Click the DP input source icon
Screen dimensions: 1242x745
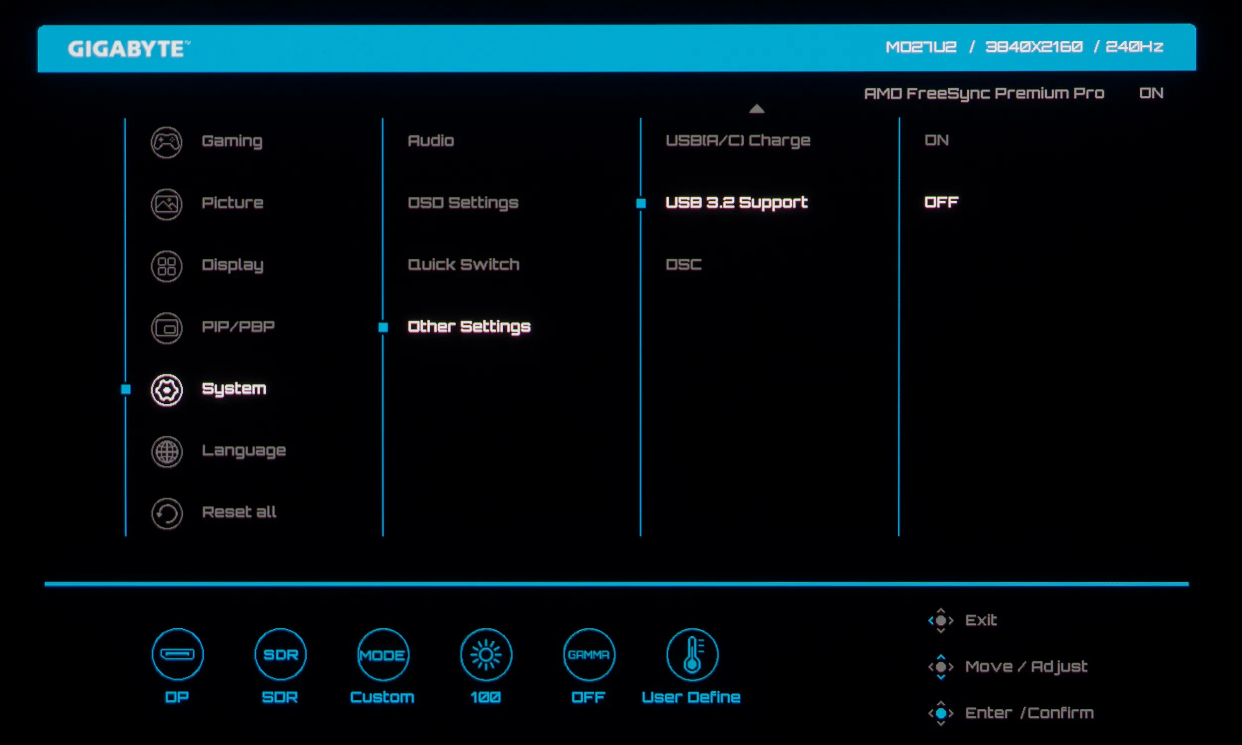tap(178, 654)
